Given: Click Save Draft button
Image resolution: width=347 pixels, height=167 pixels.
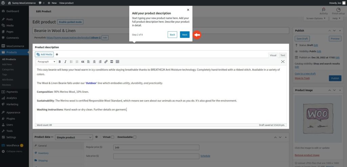Looking at the screenshot, I should (x=302, y=39).
